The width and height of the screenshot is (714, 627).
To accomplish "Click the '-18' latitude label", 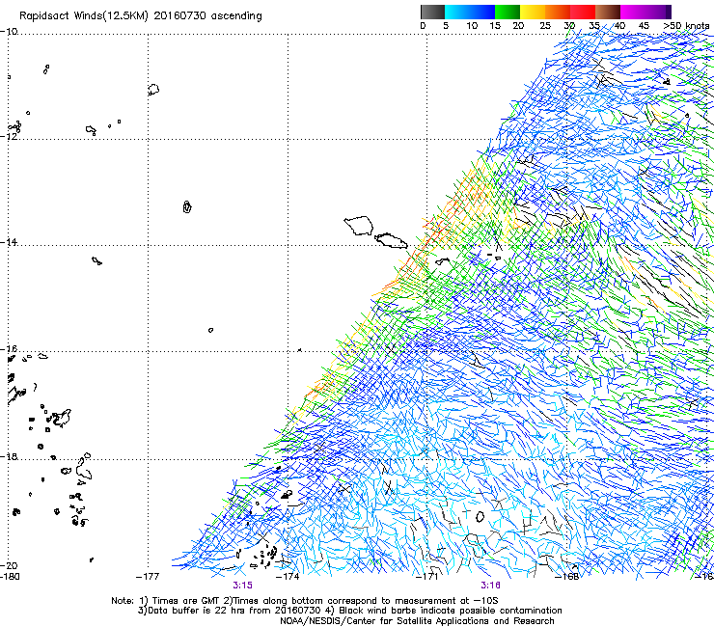I will point(9,456).
